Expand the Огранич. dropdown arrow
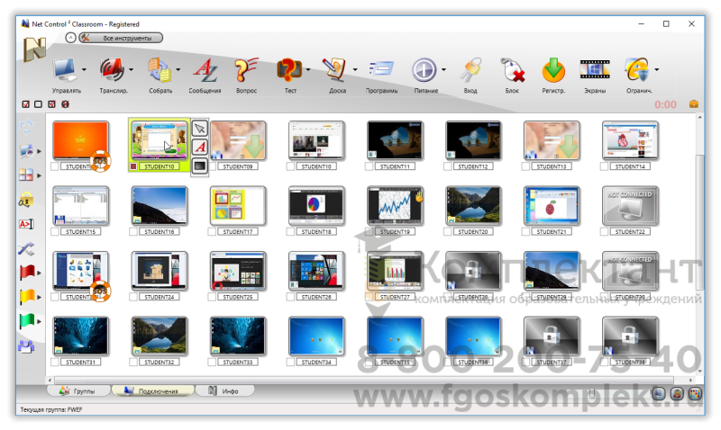Image resolution: width=721 pixels, height=430 pixels. click(657, 70)
